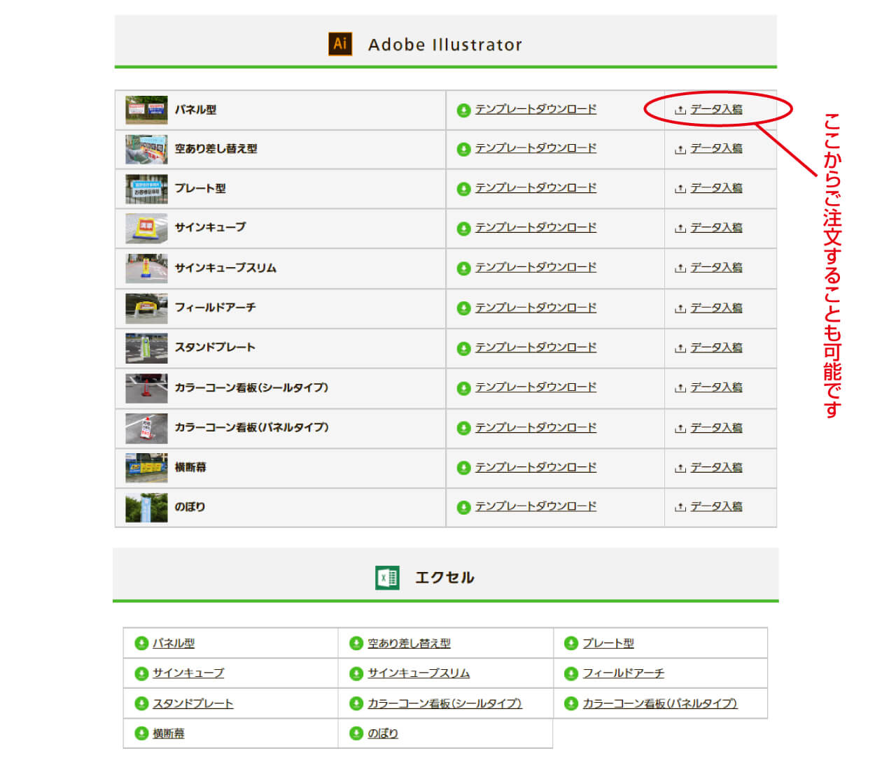Viewport: 896px width, 765px height.
Task: Click upload icon in 横断幕 row
Action: tap(680, 468)
